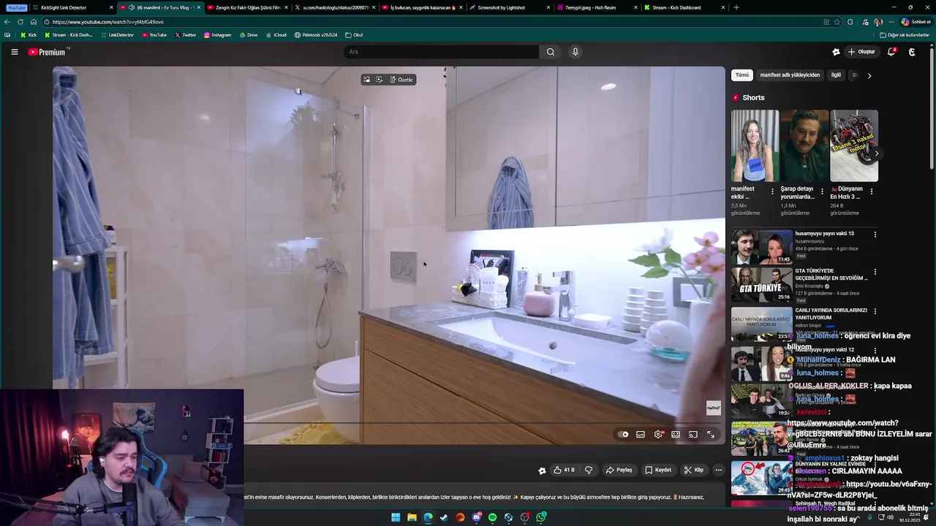
Task: Toggle autoplay switch in the video player
Action: tap(623, 434)
